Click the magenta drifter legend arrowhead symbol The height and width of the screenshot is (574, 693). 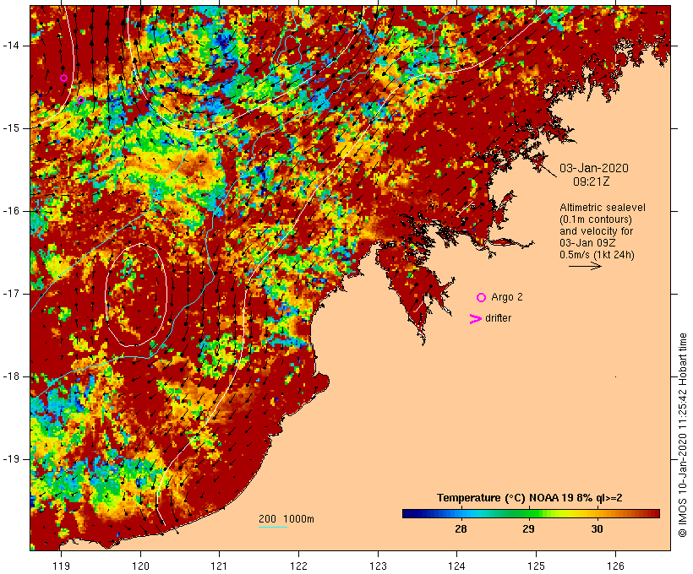point(475,319)
